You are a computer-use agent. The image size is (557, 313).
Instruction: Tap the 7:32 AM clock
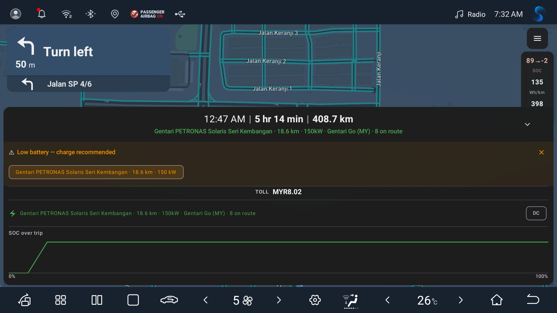pyautogui.click(x=509, y=14)
